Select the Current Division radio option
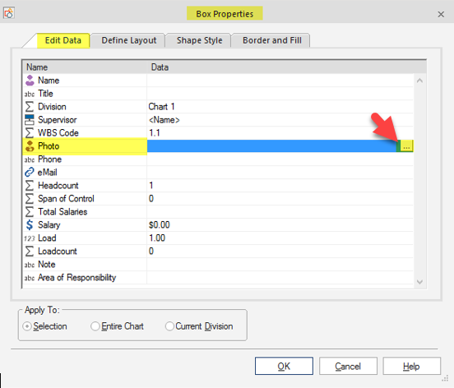The height and width of the screenshot is (388, 454). tap(169, 326)
